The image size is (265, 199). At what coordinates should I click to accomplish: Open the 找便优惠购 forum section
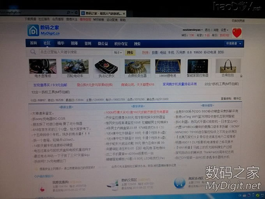(60, 182)
